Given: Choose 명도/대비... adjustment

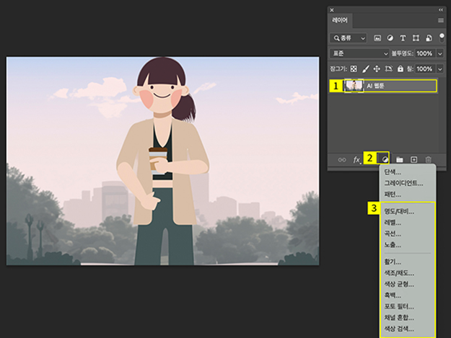Looking at the screenshot, I should click(x=407, y=212).
